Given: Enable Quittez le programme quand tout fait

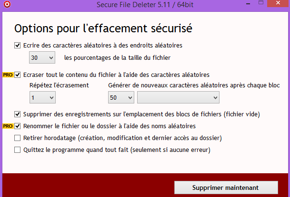Looking at the screenshot, I should (18, 150).
